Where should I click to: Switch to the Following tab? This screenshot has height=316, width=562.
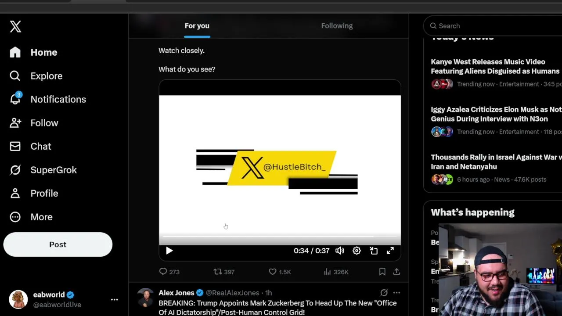coord(337,26)
